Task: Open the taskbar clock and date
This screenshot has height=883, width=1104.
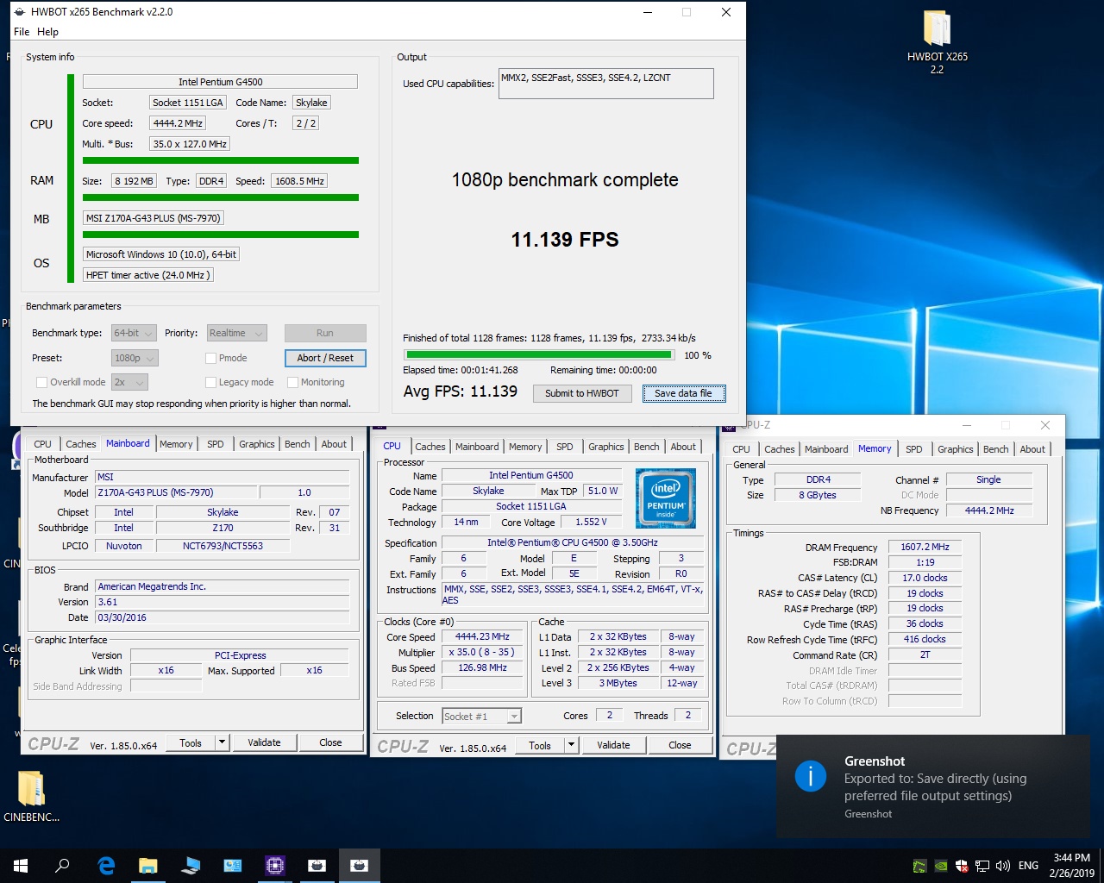Action: (x=1071, y=866)
